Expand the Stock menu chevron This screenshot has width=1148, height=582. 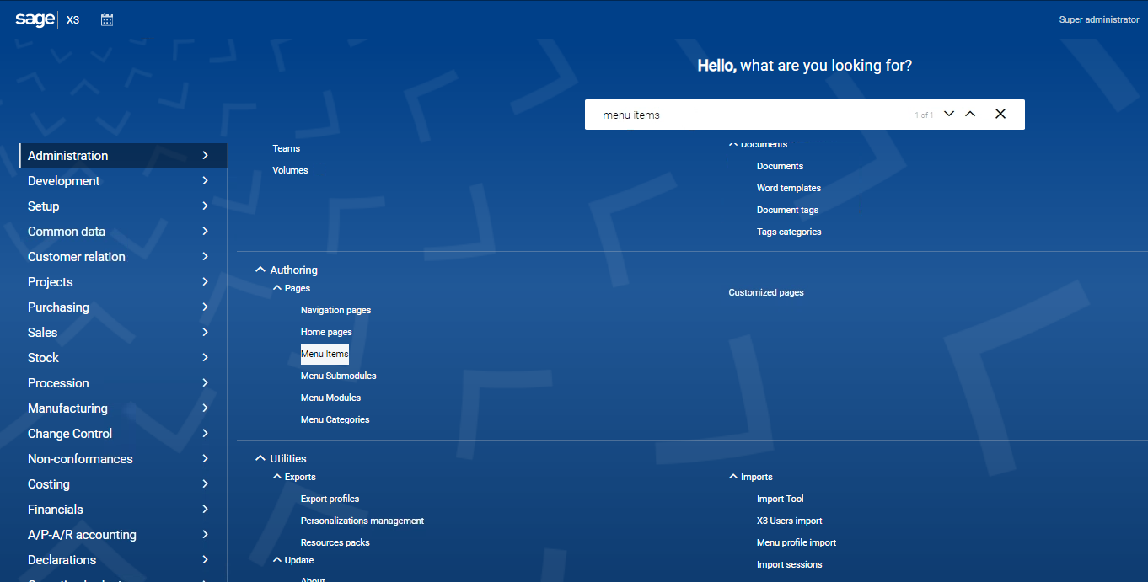tap(205, 358)
